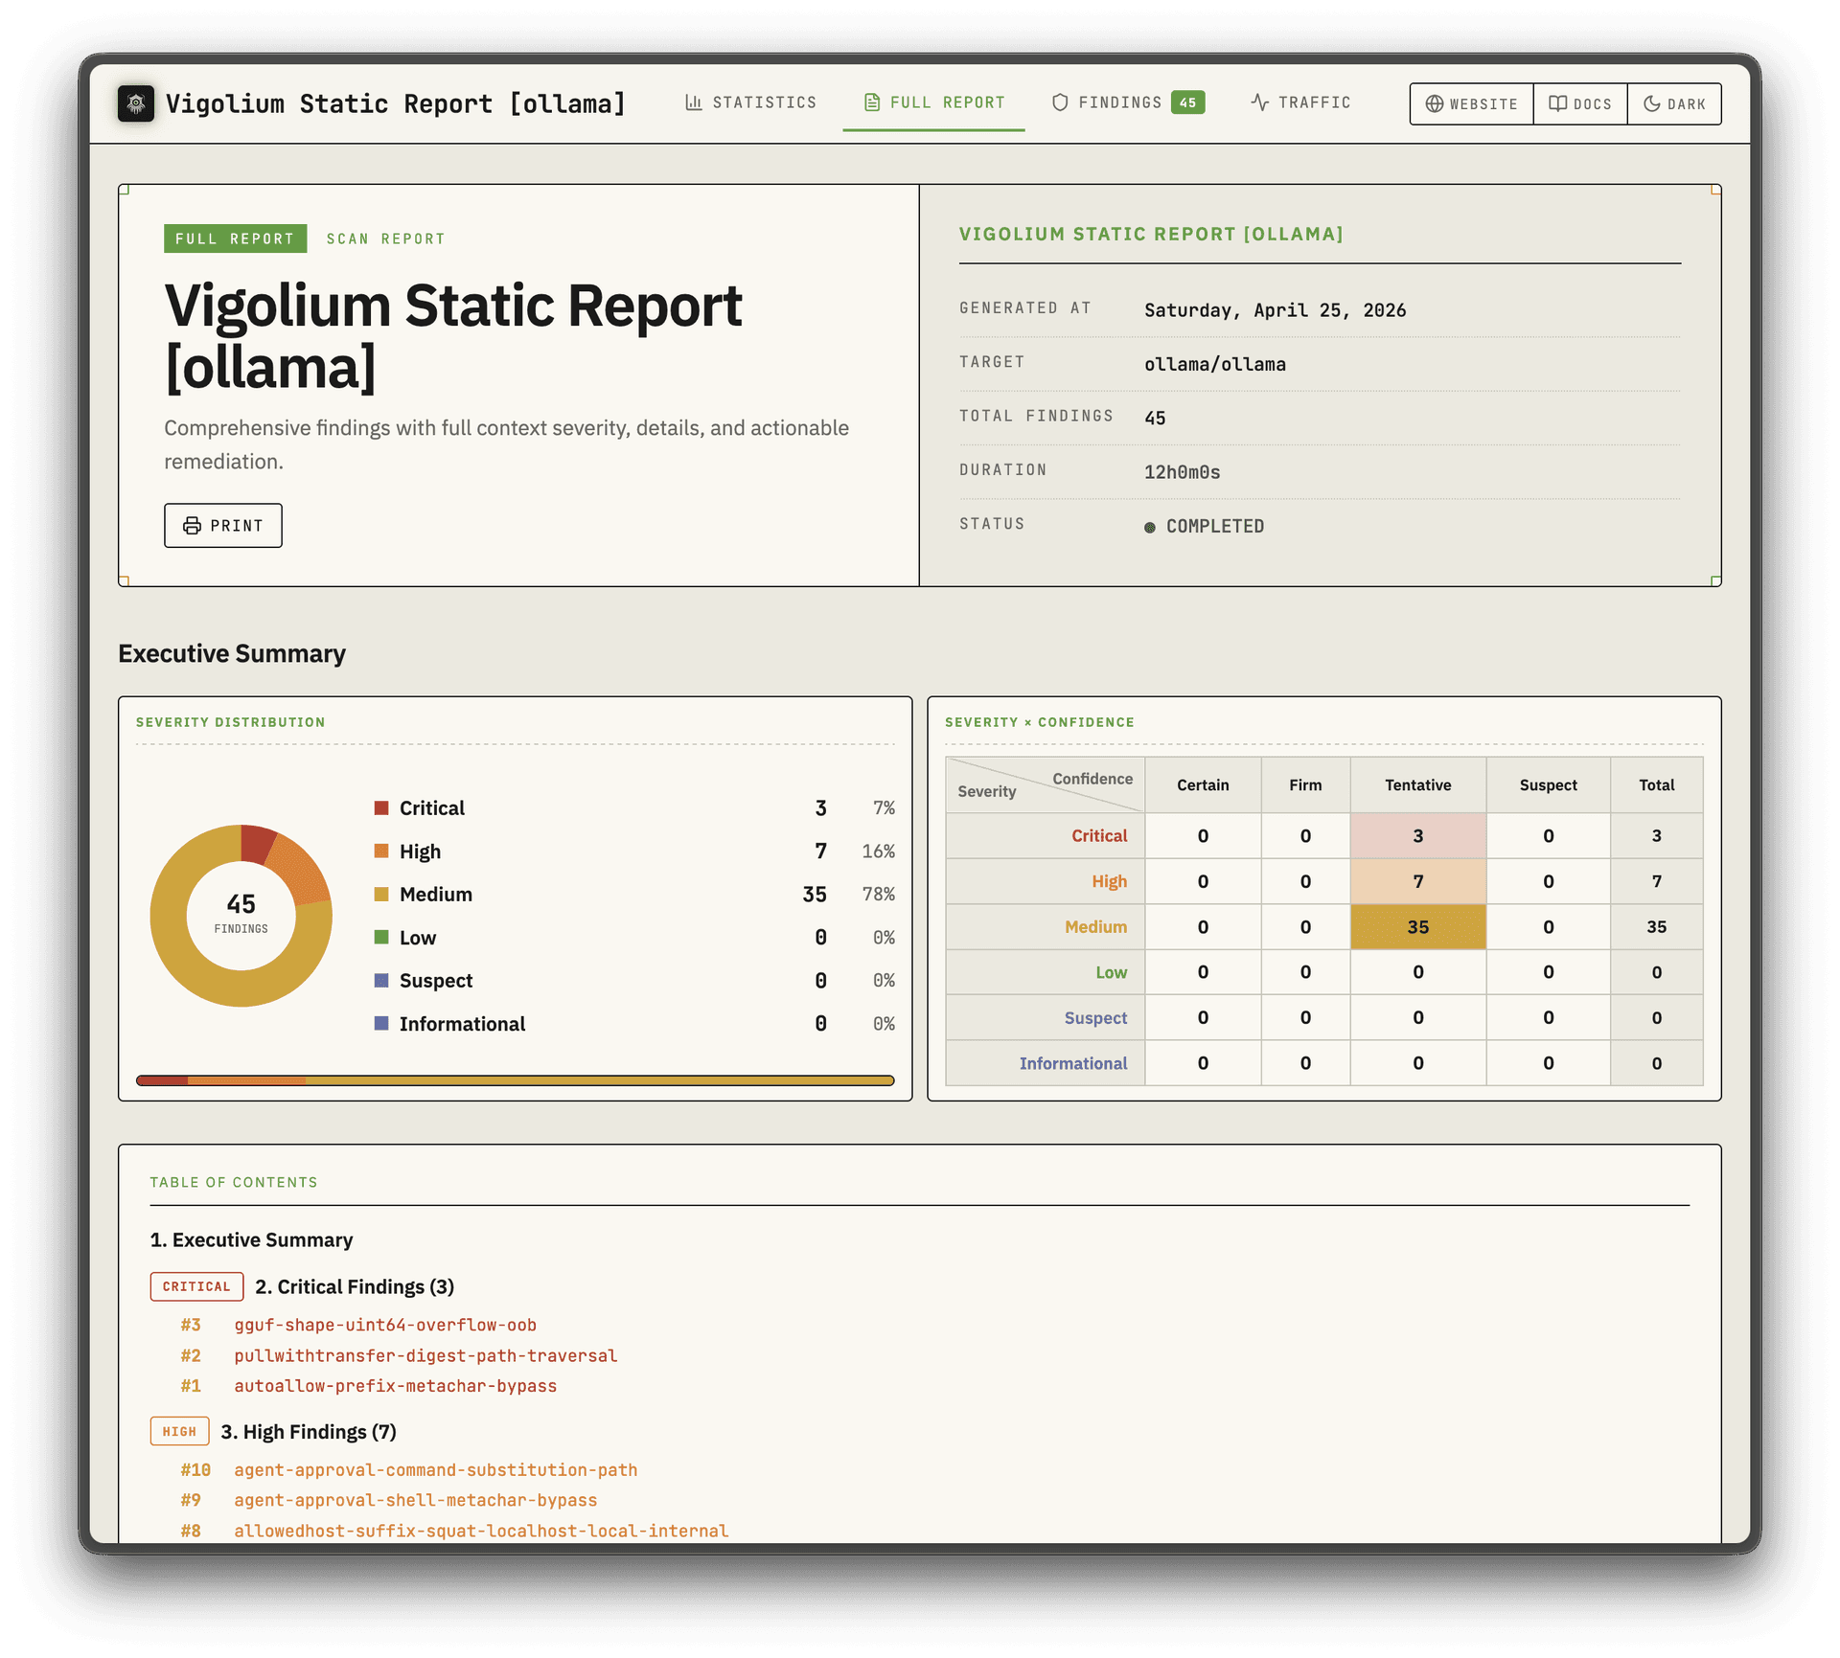Click the Informational legend swatch
Viewport: 1840px width, 1658px height.
[381, 1023]
